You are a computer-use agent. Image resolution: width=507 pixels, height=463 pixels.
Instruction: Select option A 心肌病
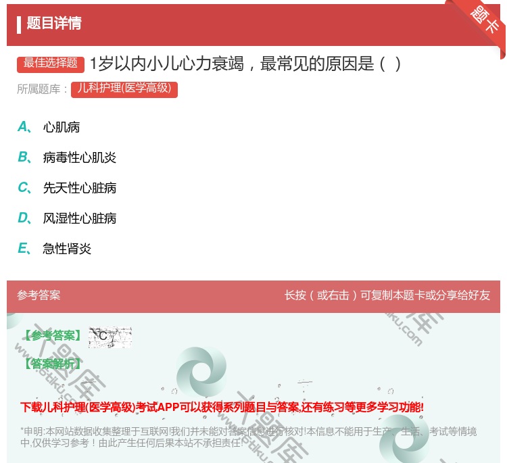click(49, 127)
